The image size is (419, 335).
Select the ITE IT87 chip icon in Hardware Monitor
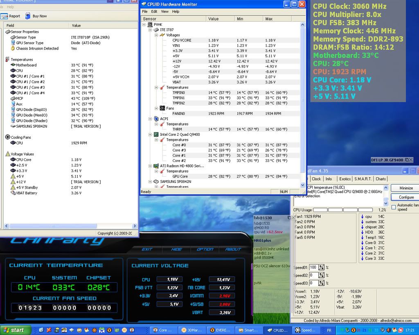tap(155, 29)
